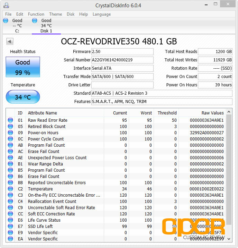The height and width of the screenshot is (248, 238).
Task: Open the Disk menu
Action: tap(71, 14)
